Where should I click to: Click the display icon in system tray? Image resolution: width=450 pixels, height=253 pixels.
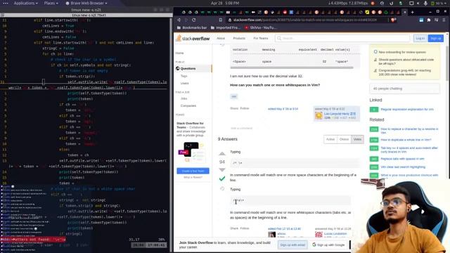click(411, 3)
